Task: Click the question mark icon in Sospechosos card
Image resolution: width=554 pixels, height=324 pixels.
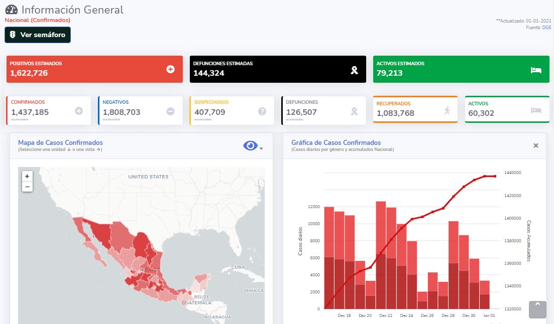Action: click(x=262, y=111)
